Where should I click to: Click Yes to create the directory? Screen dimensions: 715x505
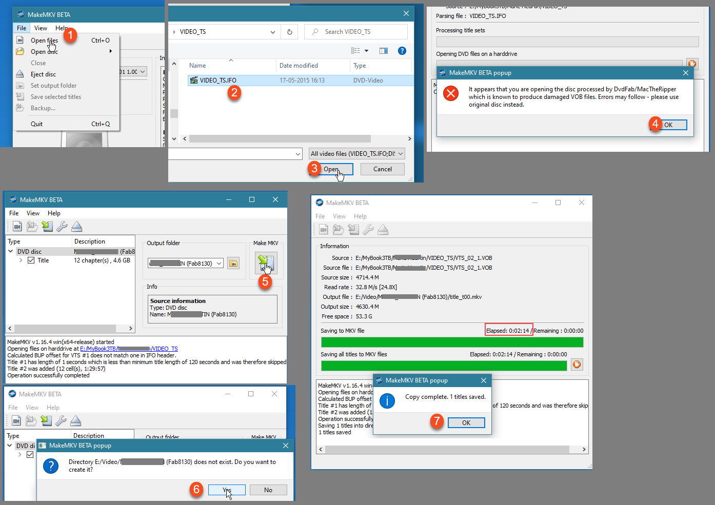[x=227, y=490]
